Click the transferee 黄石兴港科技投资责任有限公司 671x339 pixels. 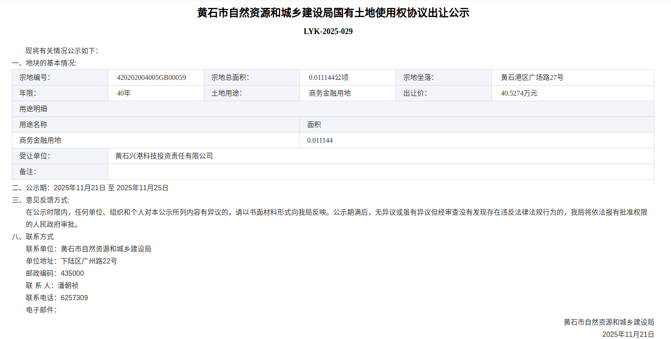pyautogui.click(x=164, y=156)
